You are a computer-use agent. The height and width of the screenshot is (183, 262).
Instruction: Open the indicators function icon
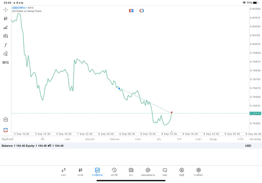pos(6,45)
